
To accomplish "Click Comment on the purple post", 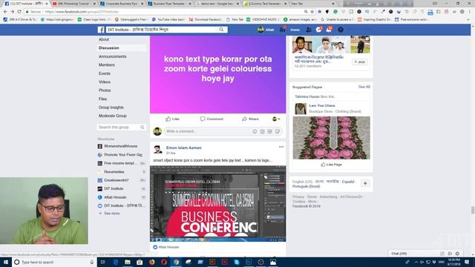I will point(212,119).
